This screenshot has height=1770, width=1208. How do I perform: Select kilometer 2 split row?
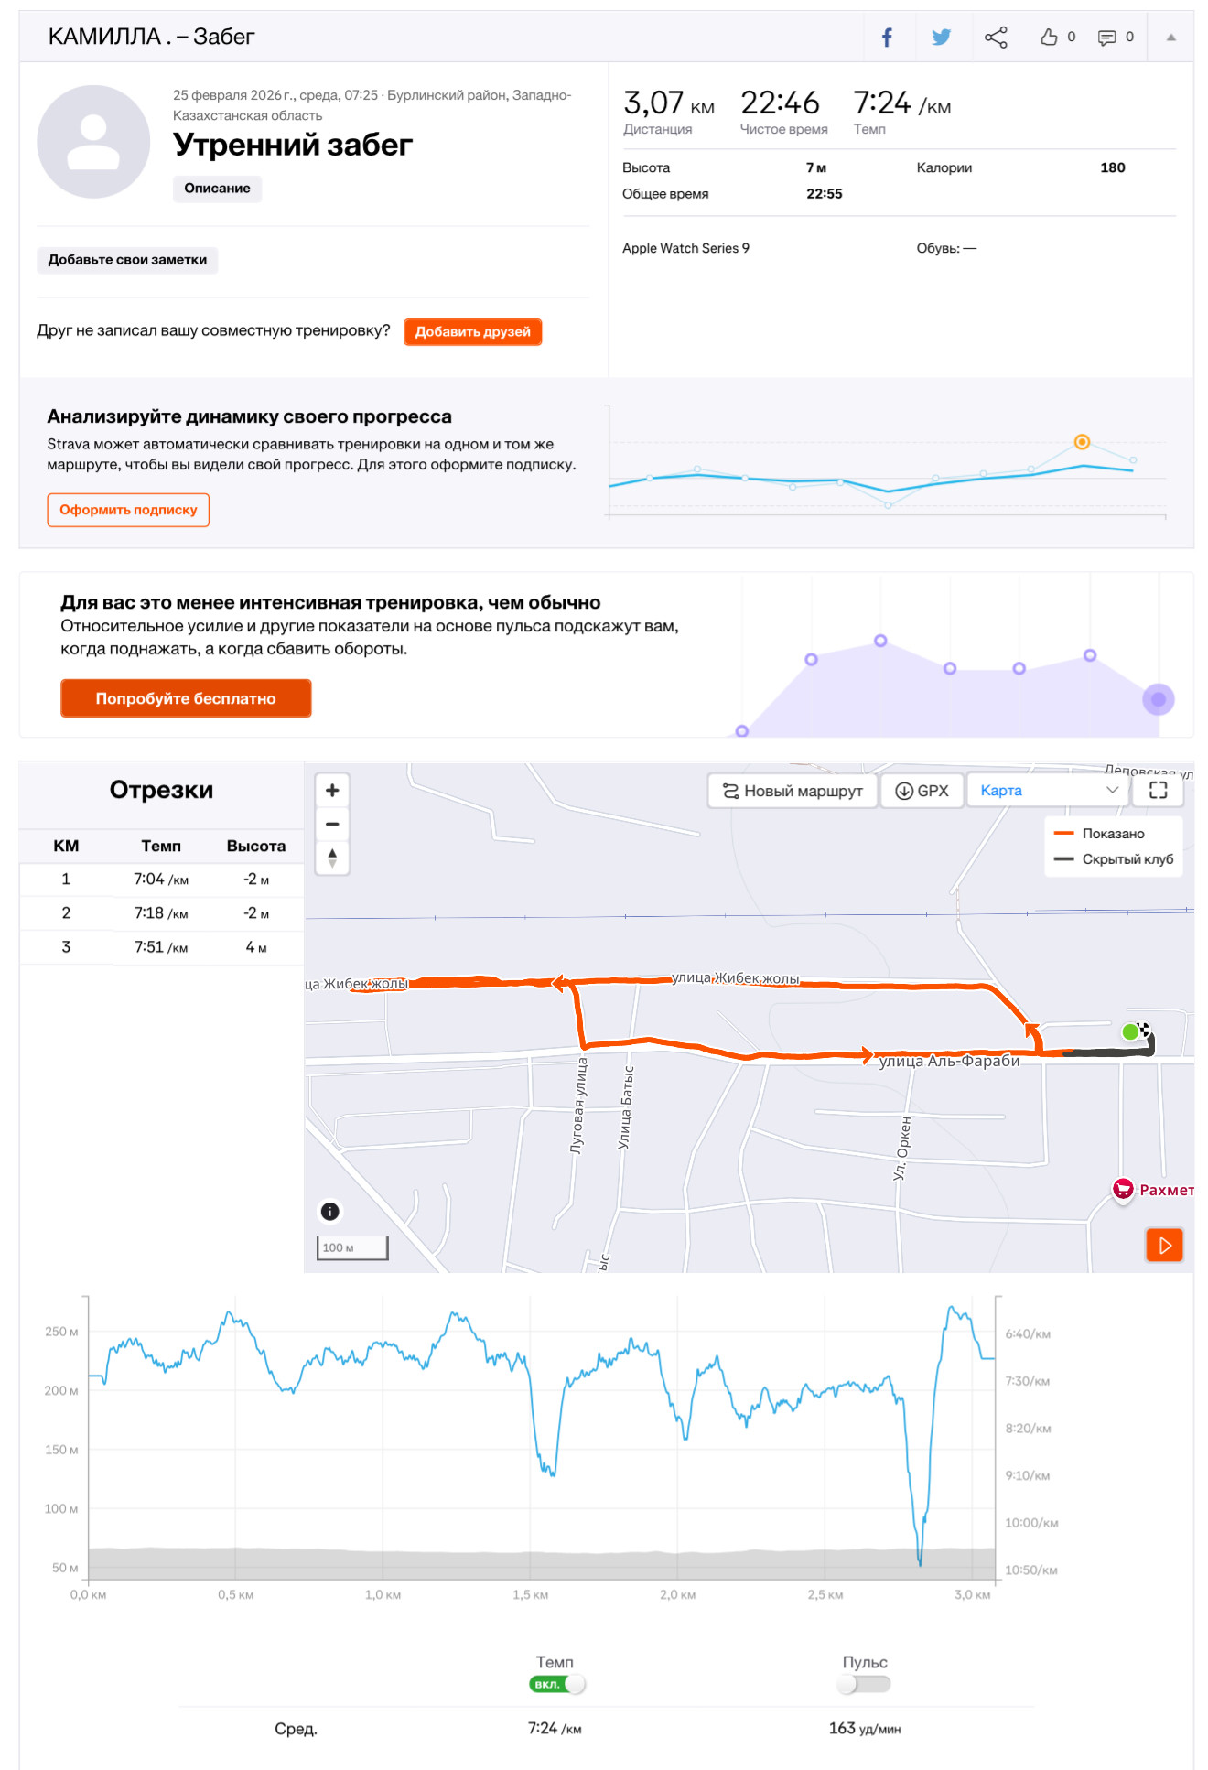(162, 913)
